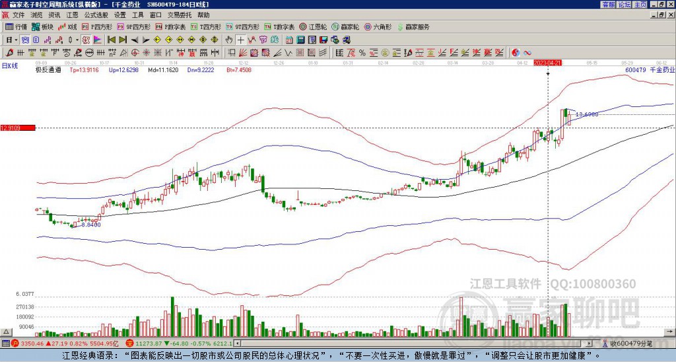The width and height of the screenshot is (676, 362).
Task: Click the save floppy disk icon
Action: point(323,40)
